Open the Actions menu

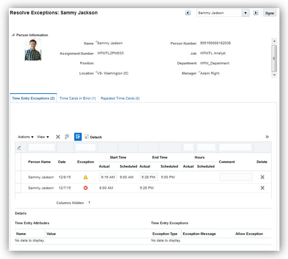pos(26,137)
